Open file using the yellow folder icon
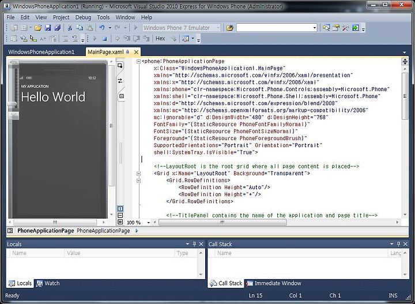The image size is (415, 304). tap(38, 28)
